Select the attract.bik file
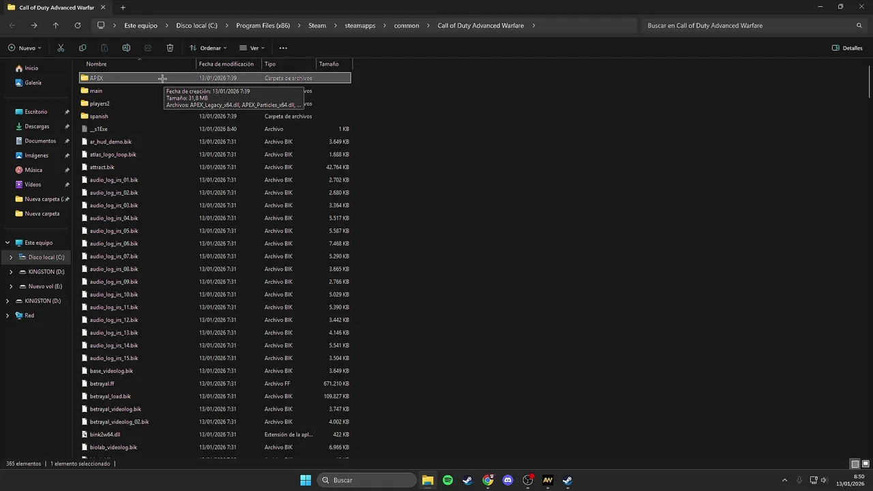Screen dimensions: 873x491 tap(216, 167)
